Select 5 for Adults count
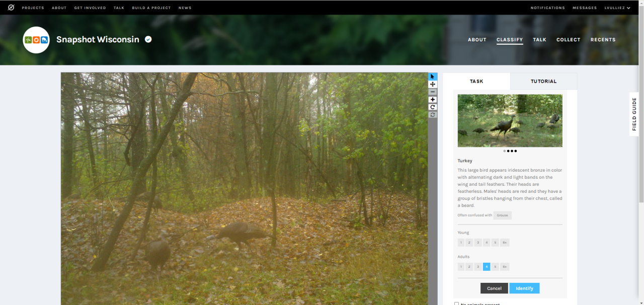644x305 pixels. (495, 267)
